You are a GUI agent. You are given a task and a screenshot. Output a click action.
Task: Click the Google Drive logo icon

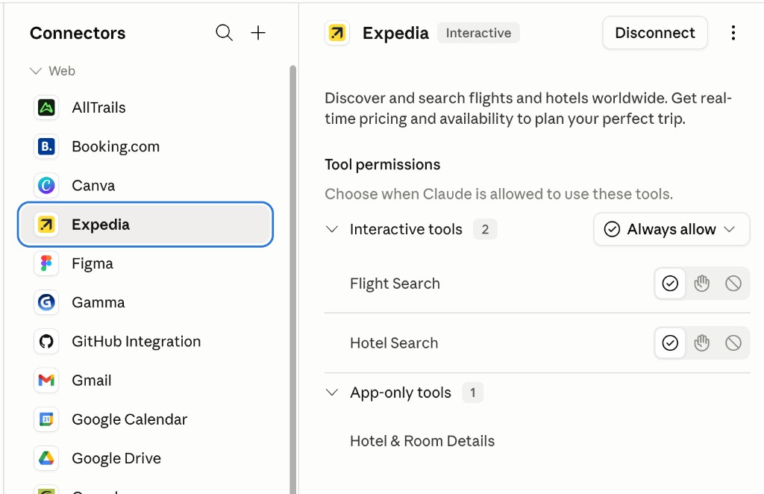point(46,458)
